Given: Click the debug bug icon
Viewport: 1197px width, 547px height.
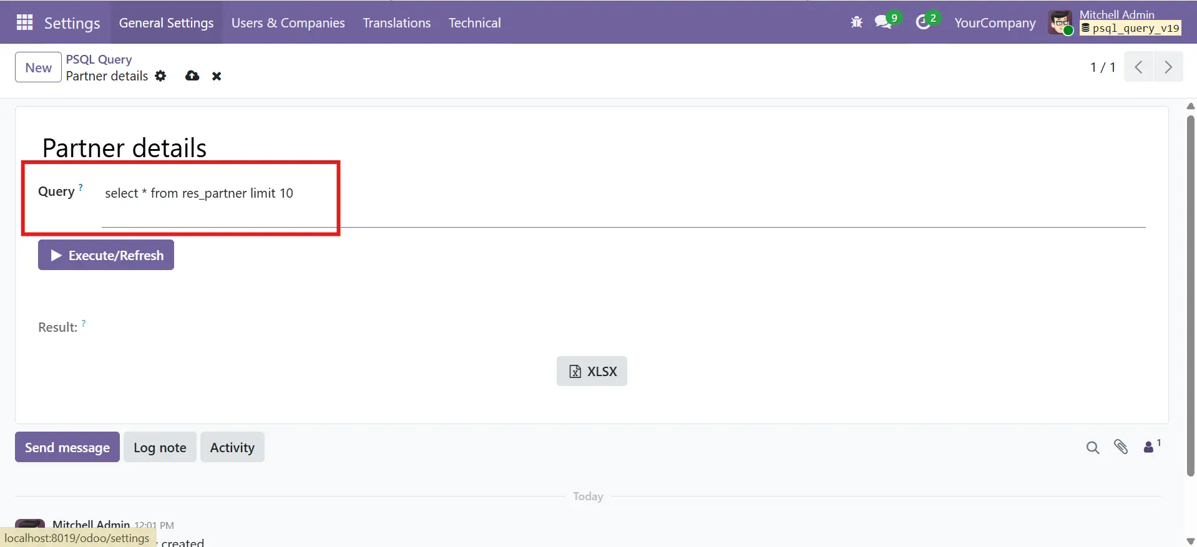Looking at the screenshot, I should tap(856, 22).
